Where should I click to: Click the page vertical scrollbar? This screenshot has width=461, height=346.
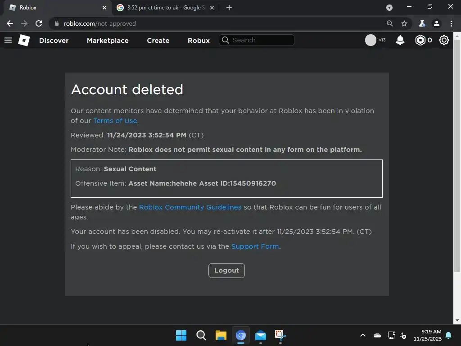click(457, 156)
